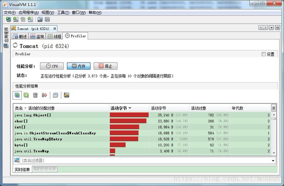Open the 文件(F) menu

(9, 13)
